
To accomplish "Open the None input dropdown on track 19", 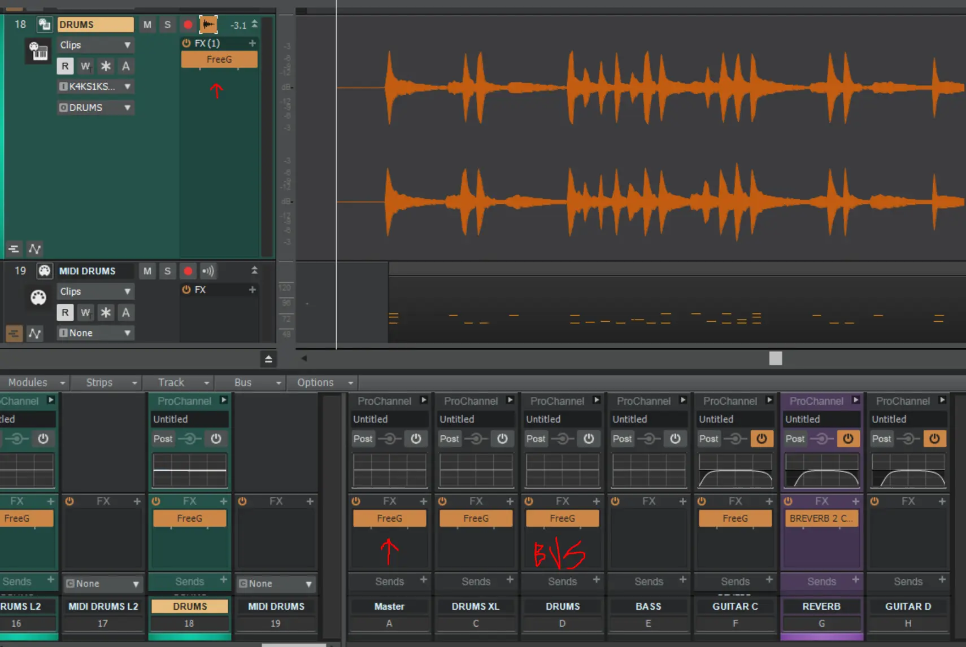I will click(95, 333).
